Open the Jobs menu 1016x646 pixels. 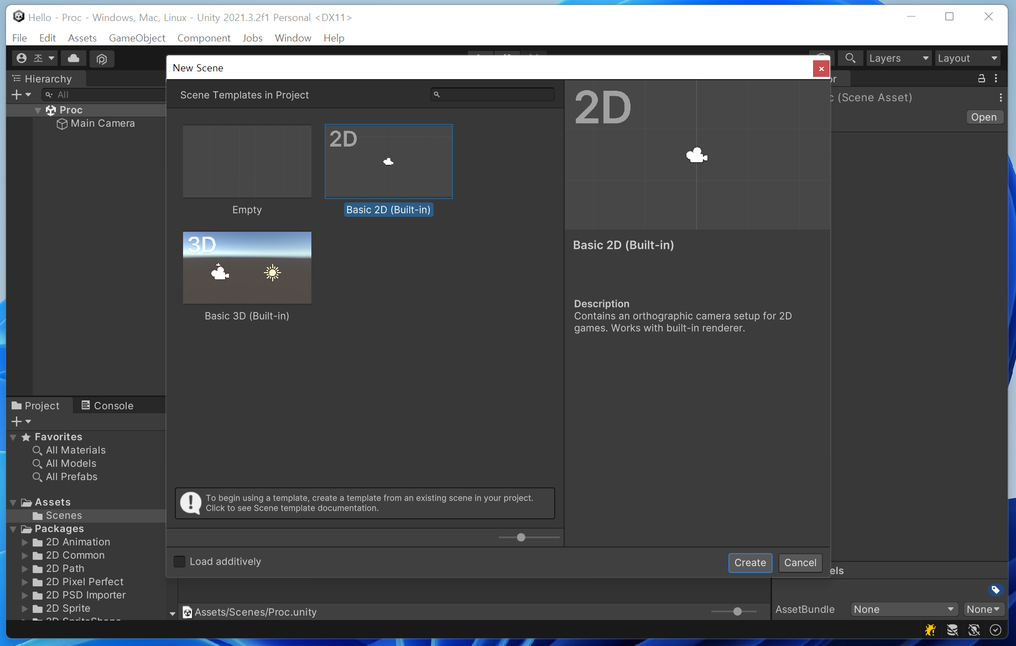click(252, 38)
